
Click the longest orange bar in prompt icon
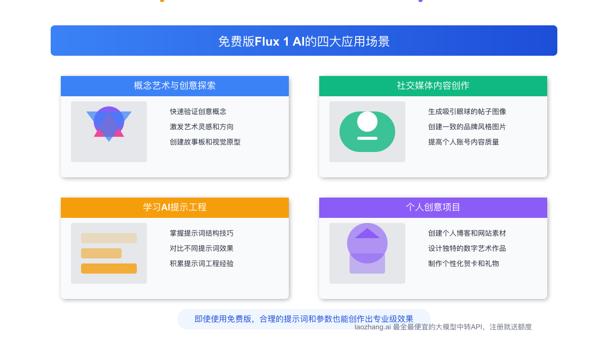point(108,269)
